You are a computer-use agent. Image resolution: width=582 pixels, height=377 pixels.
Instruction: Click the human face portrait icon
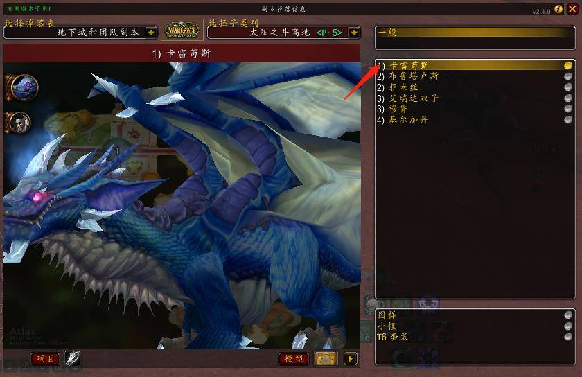(19, 123)
